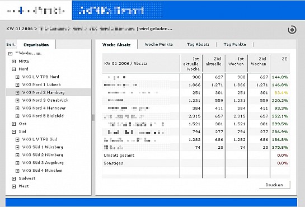This screenshot has height=207, width=305.
Task: Select VKG Nord 1 Lübeck in tree
Action: click(x=41, y=84)
